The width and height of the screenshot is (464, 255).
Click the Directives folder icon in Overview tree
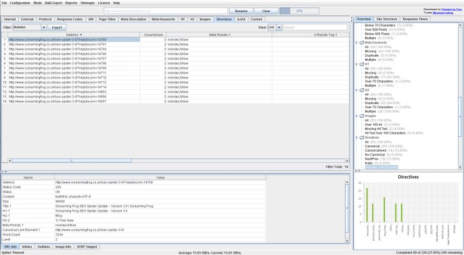(362, 138)
